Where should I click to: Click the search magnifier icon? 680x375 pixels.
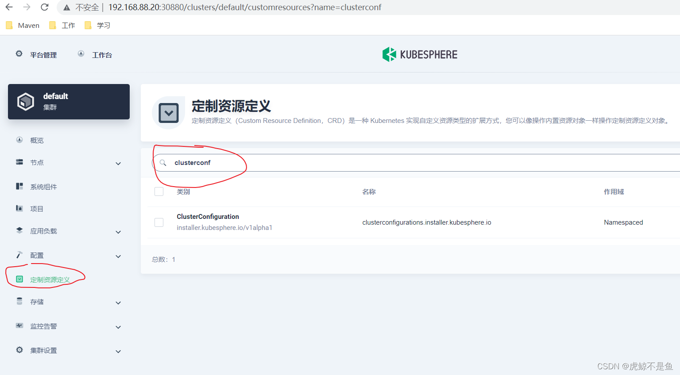(163, 163)
